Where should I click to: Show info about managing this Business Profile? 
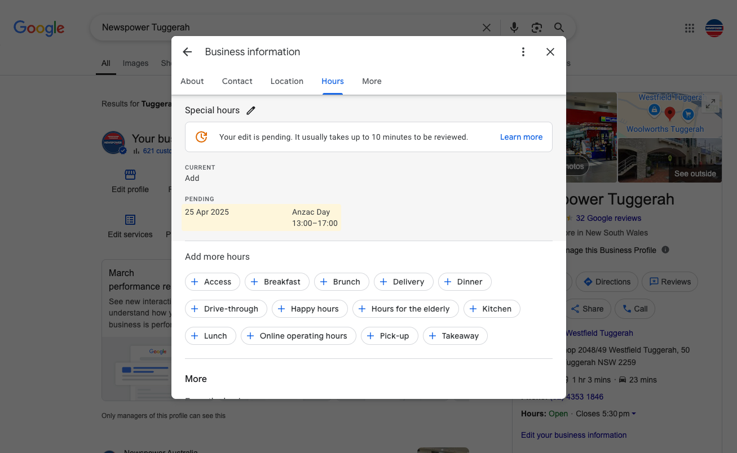(665, 250)
